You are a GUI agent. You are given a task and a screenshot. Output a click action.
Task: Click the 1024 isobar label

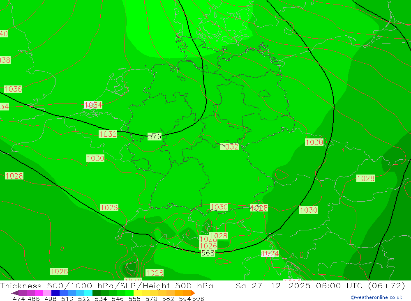pyautogui.click(x=270, y=254)
